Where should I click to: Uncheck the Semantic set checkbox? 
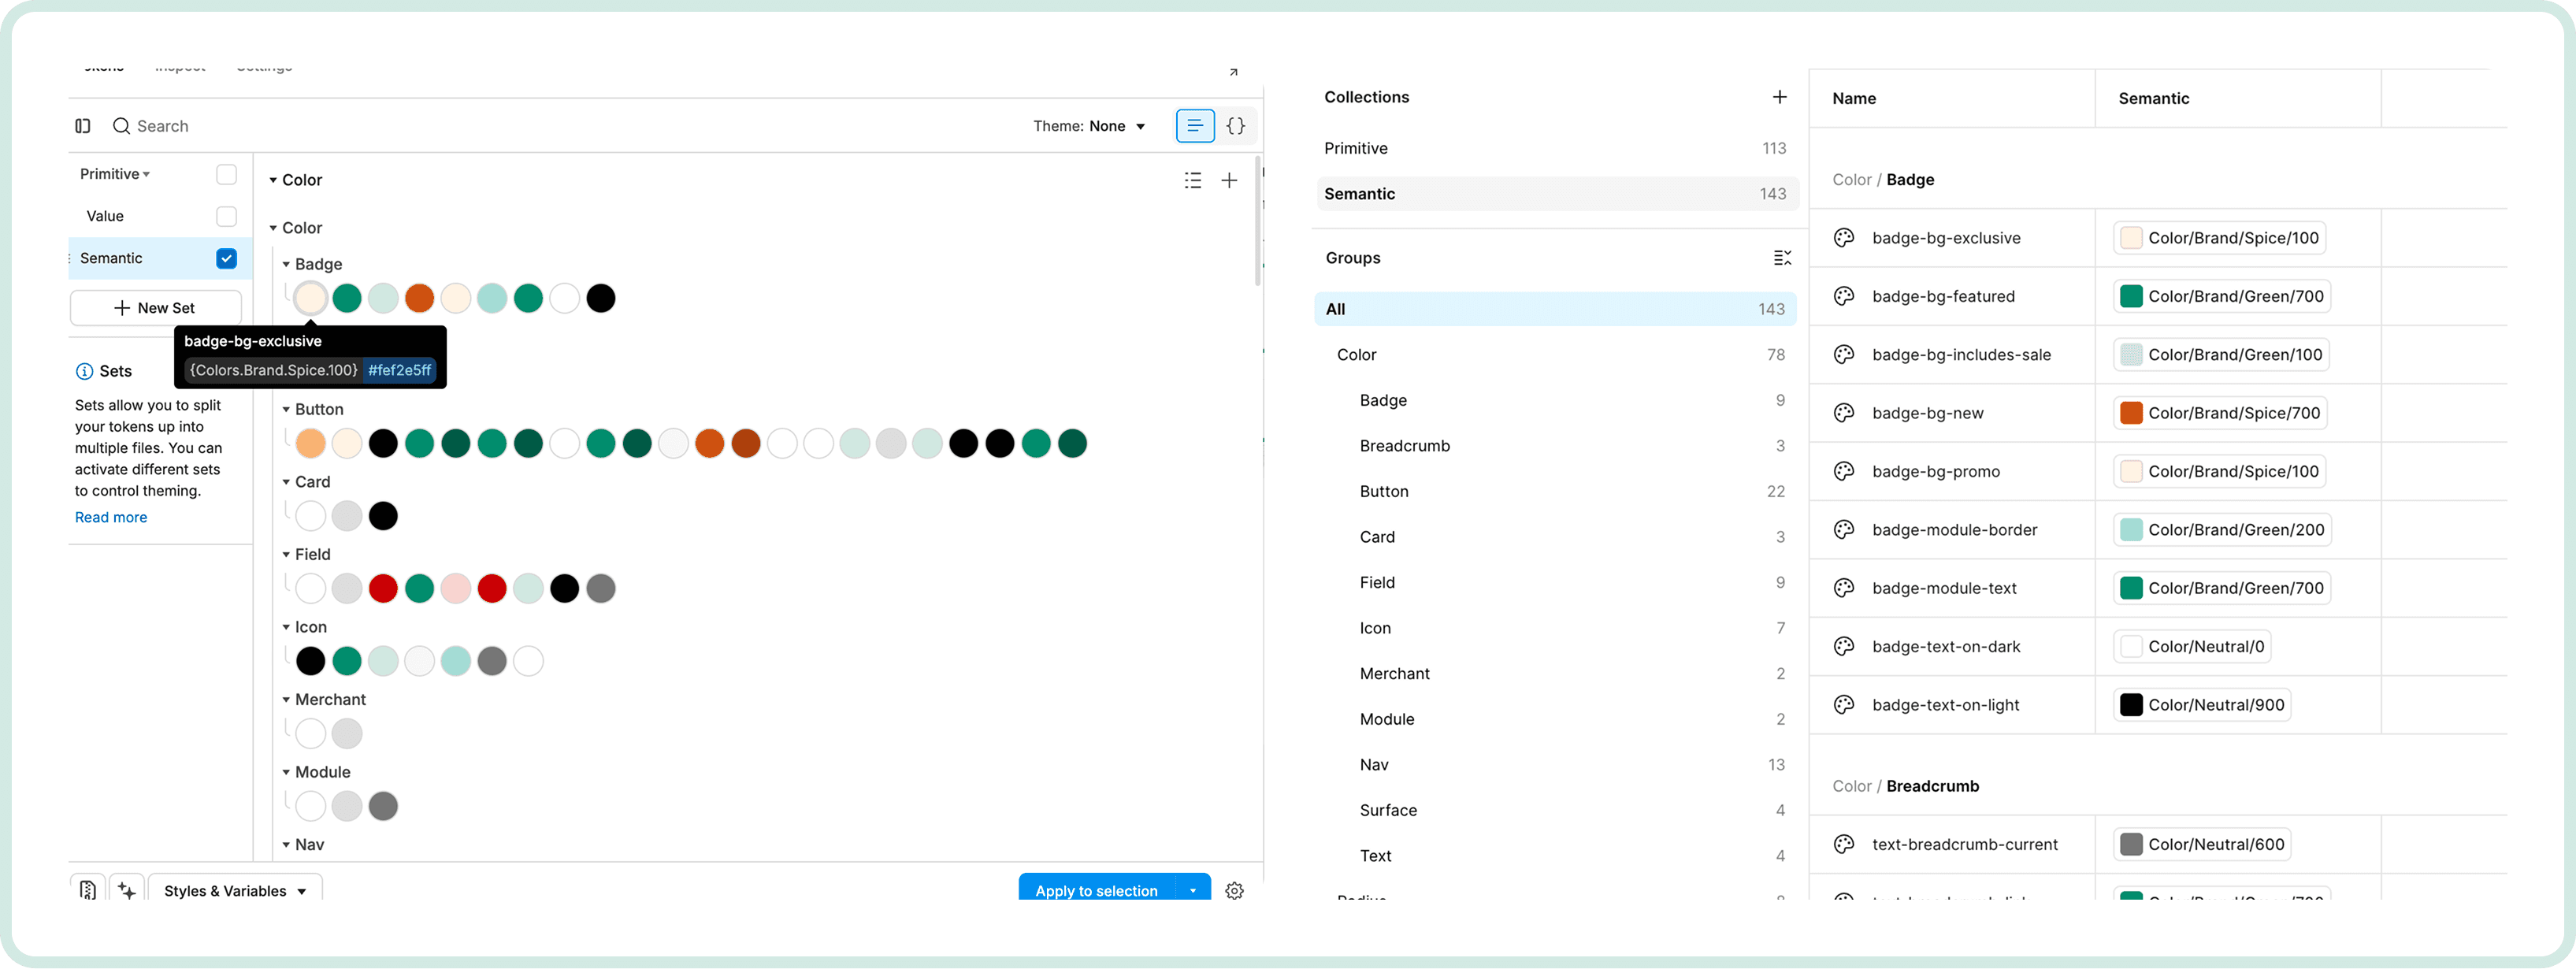227,258
